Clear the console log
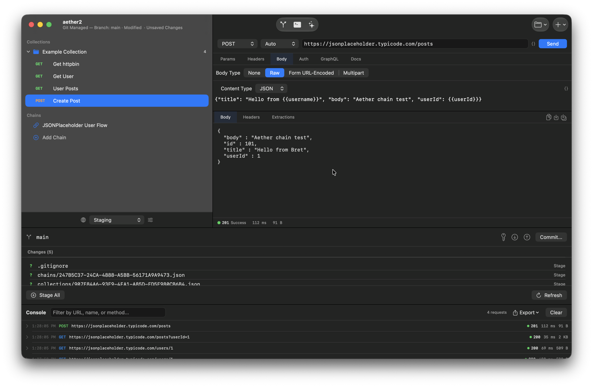This screenshot has width=593, height=387. click(556, 313)
